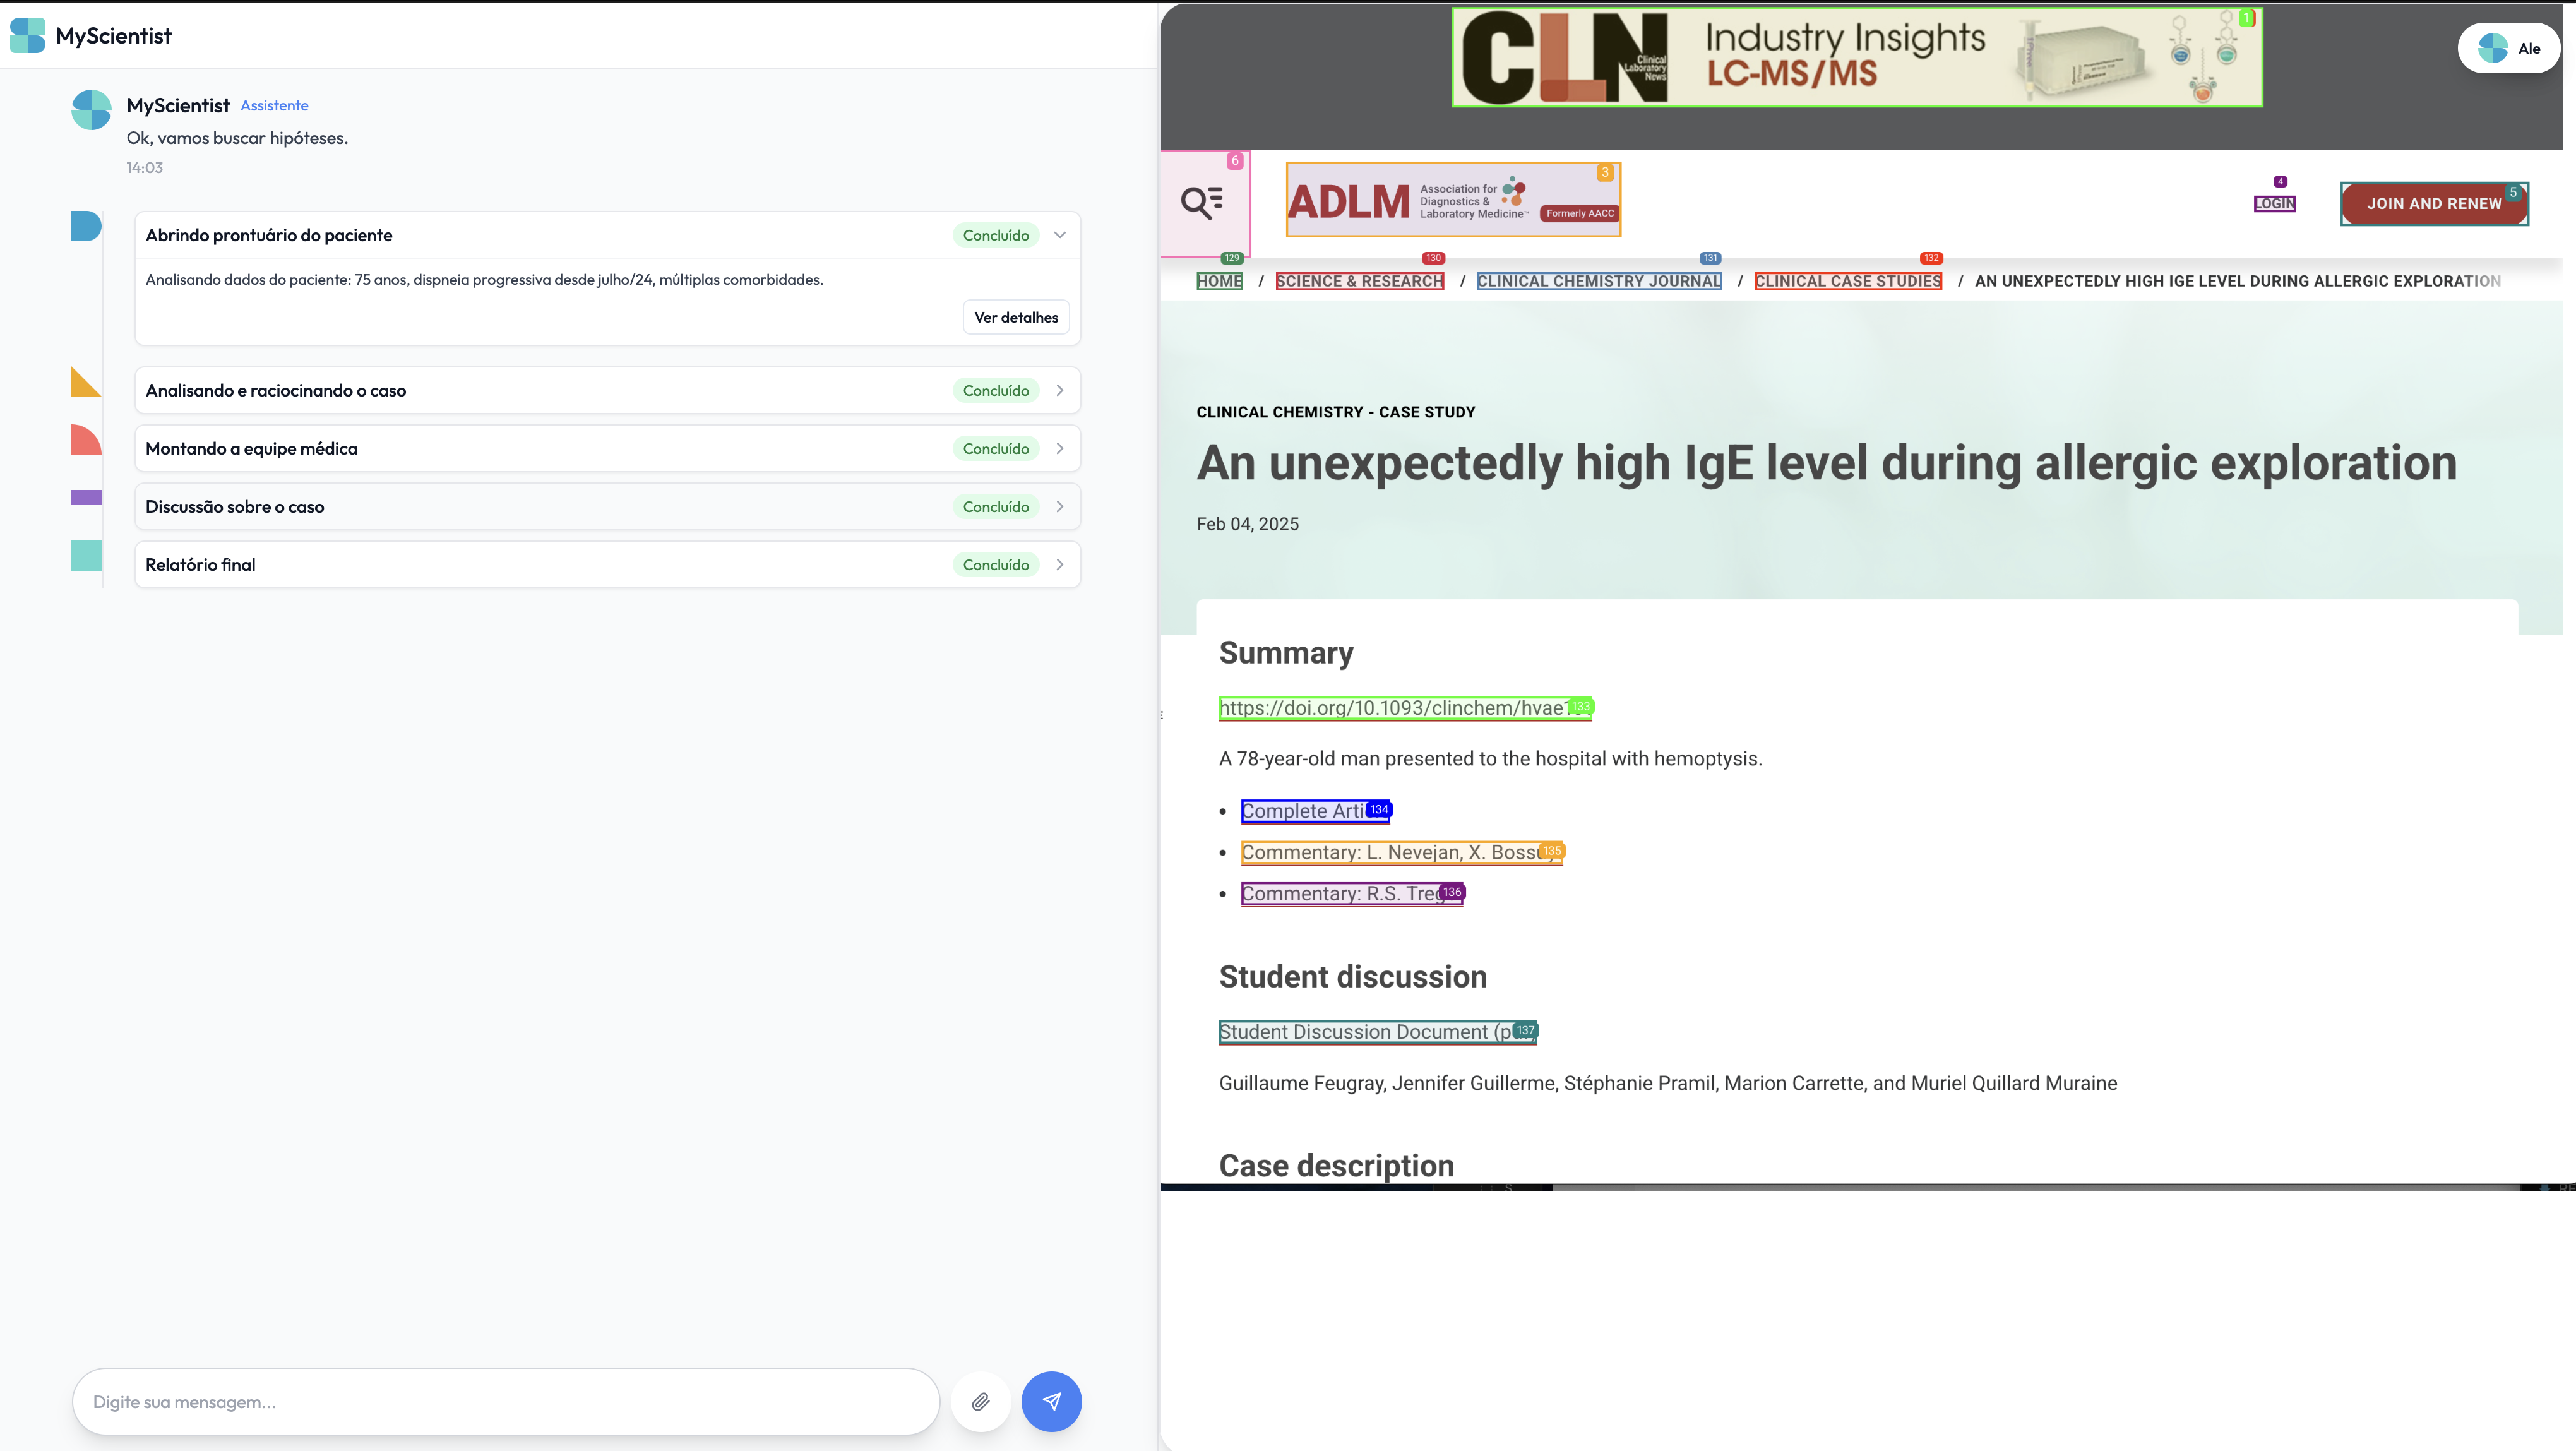2576x1451 pixels.
Task: Click Ver detalhes button
Action: point(1016,317)
